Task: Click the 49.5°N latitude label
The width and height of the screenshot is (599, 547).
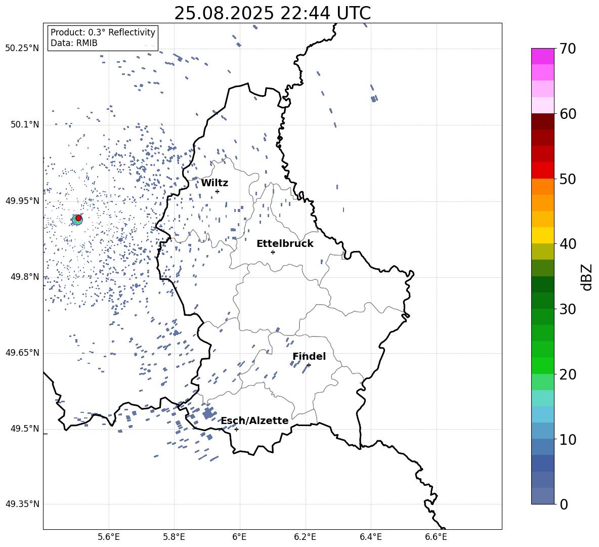Action: click(24, 429)
